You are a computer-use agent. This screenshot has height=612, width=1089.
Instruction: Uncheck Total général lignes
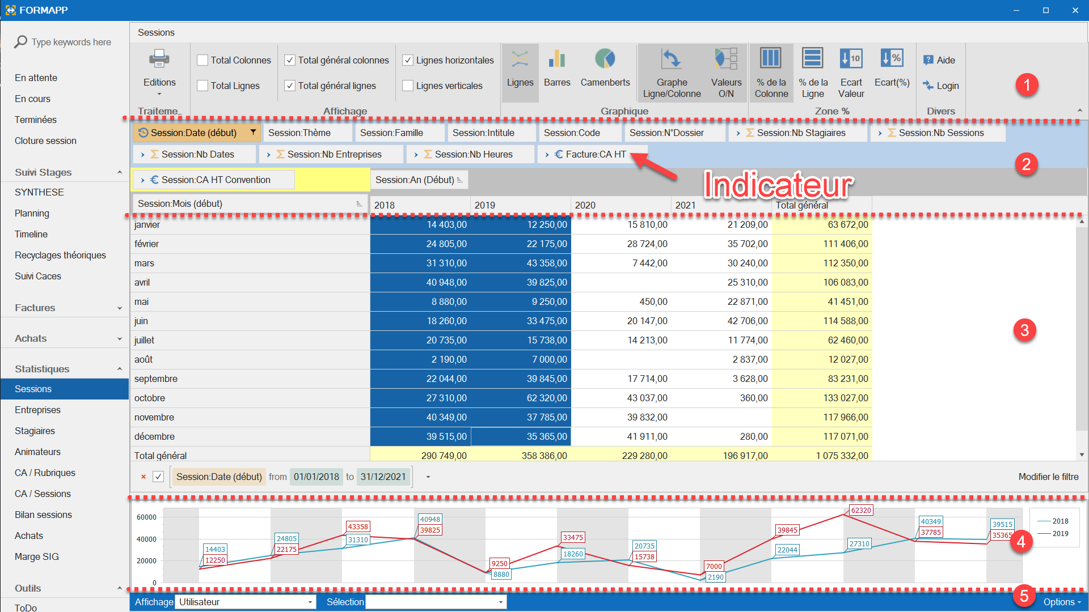click(x=289, y=86)
